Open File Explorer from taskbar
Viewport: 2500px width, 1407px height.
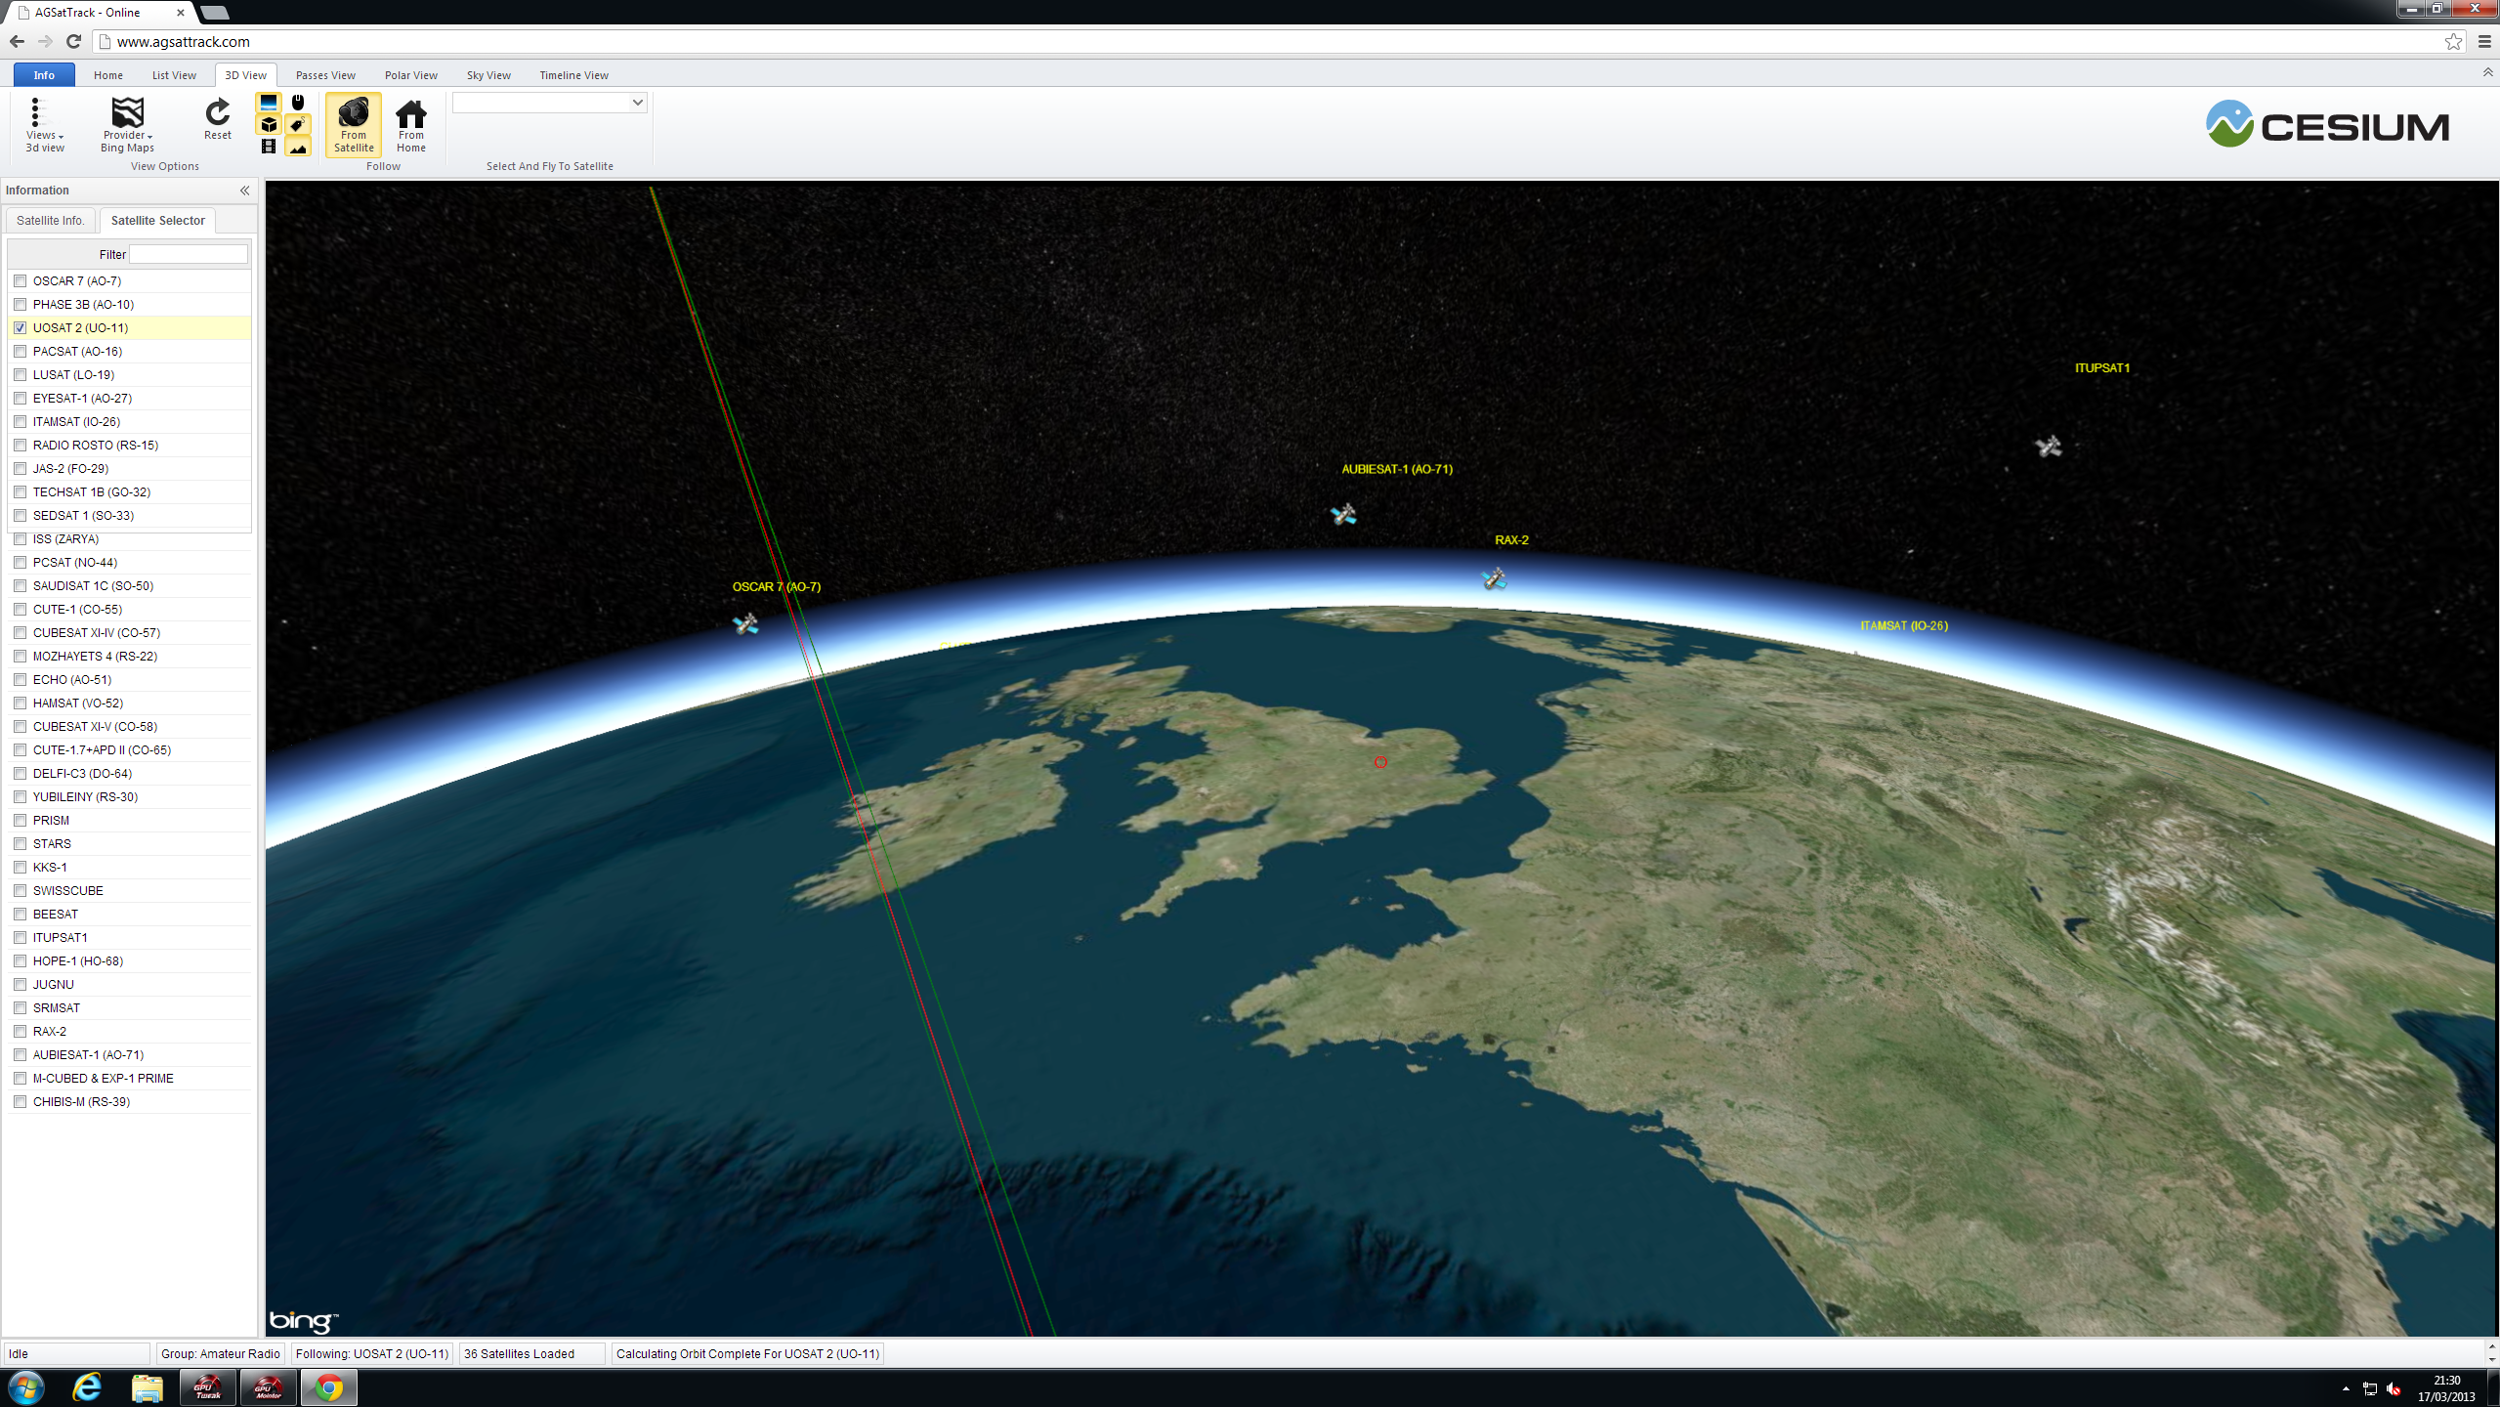(x=147, y=1387)
